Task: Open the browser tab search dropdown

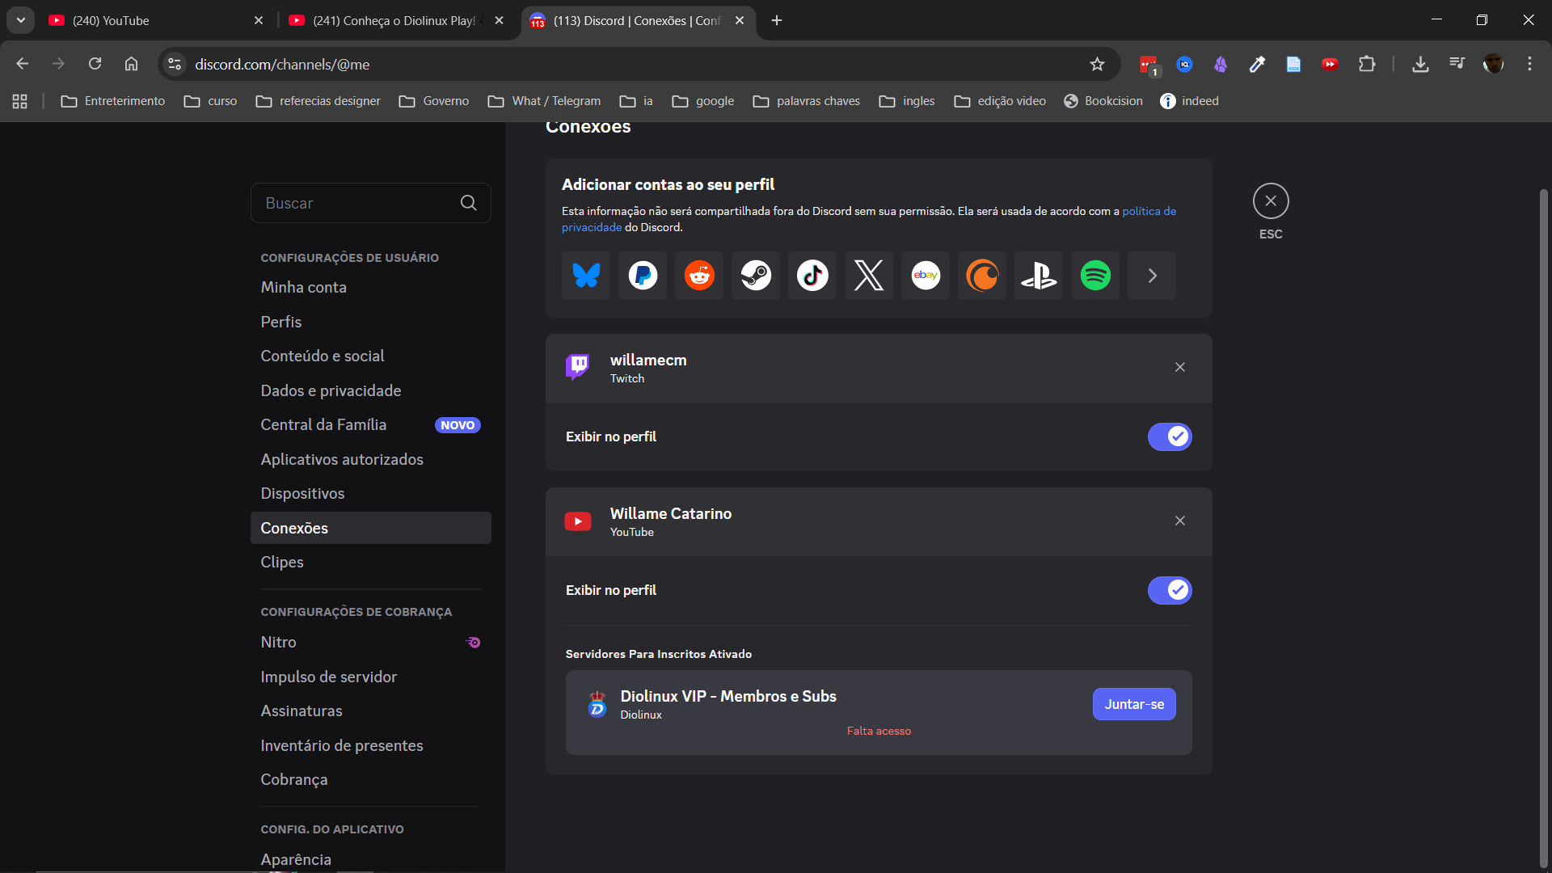Action: point(21,20)
